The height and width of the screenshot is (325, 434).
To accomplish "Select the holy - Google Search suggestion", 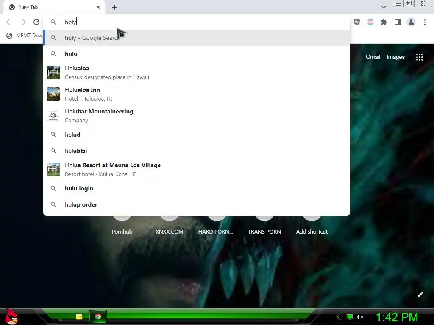I will (197, 38).
